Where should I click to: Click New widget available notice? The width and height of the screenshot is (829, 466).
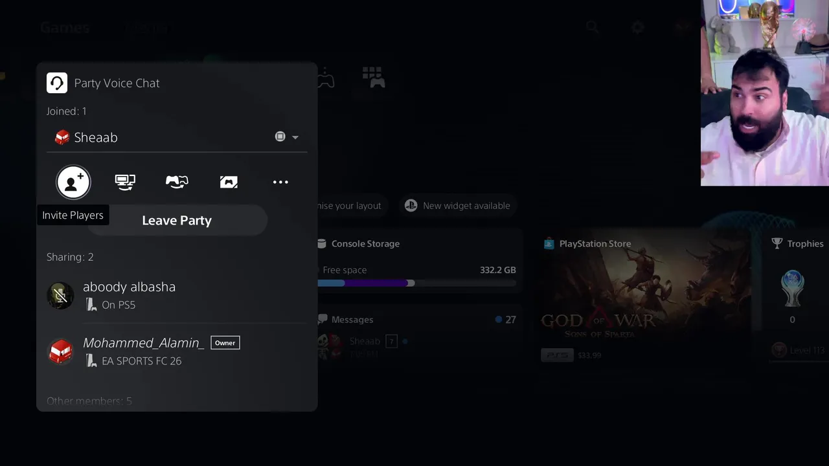coord(457,206)
